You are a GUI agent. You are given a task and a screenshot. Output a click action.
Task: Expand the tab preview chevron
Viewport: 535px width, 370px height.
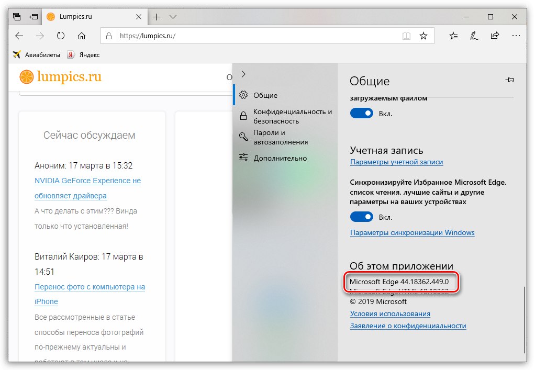[173, 17]
